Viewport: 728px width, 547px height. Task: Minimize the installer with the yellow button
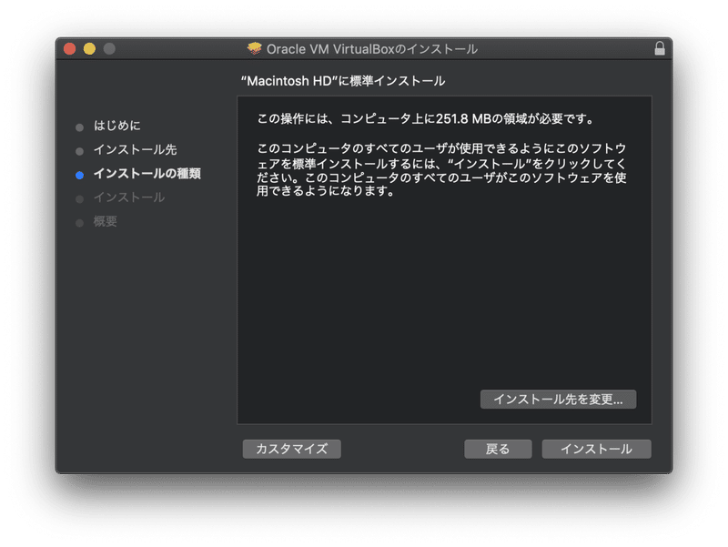click(87, 48)
